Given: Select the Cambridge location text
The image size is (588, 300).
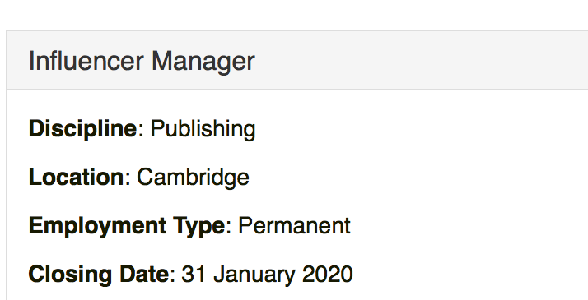Looking at the screenshot, I should [x=193, y=177].
